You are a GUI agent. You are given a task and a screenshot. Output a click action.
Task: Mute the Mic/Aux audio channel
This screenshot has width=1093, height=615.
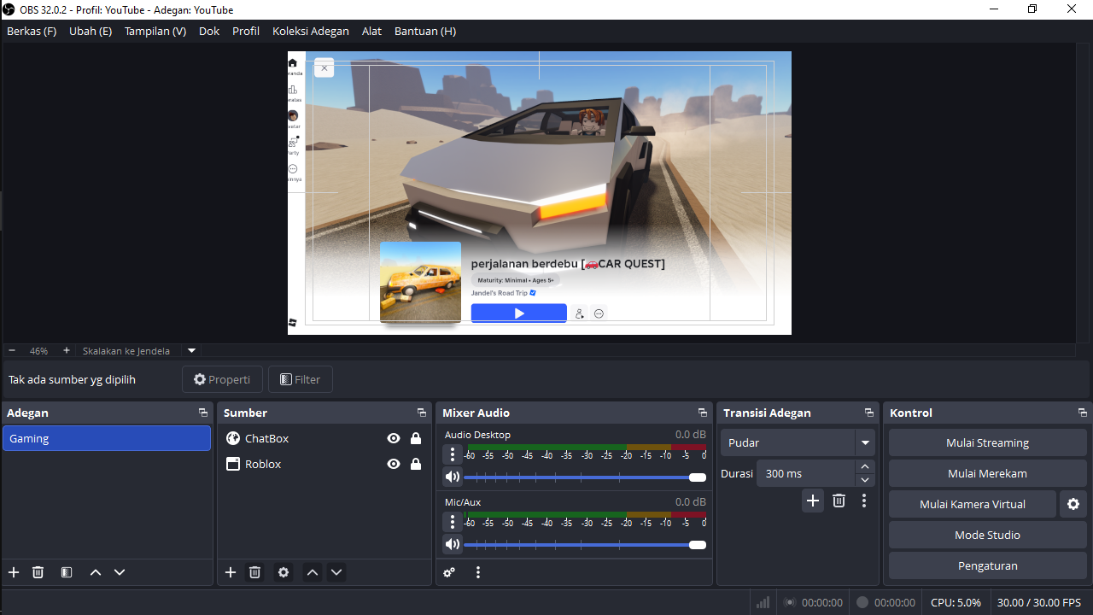(x=452, y=544)
